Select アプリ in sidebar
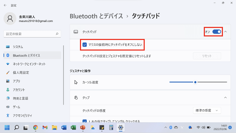This screenshot has width=236, height=133. [x=32, y=81]
